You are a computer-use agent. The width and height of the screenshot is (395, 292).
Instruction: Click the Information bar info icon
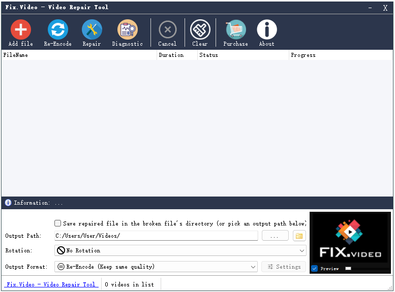pos(8,203)
